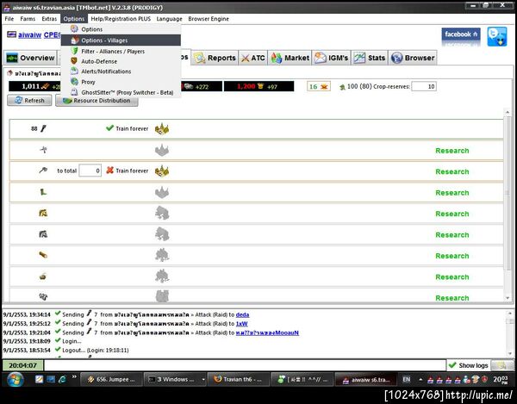Click colored building icon in axe troop row
This screenshot has height=404, width=517.
point(162,171)
